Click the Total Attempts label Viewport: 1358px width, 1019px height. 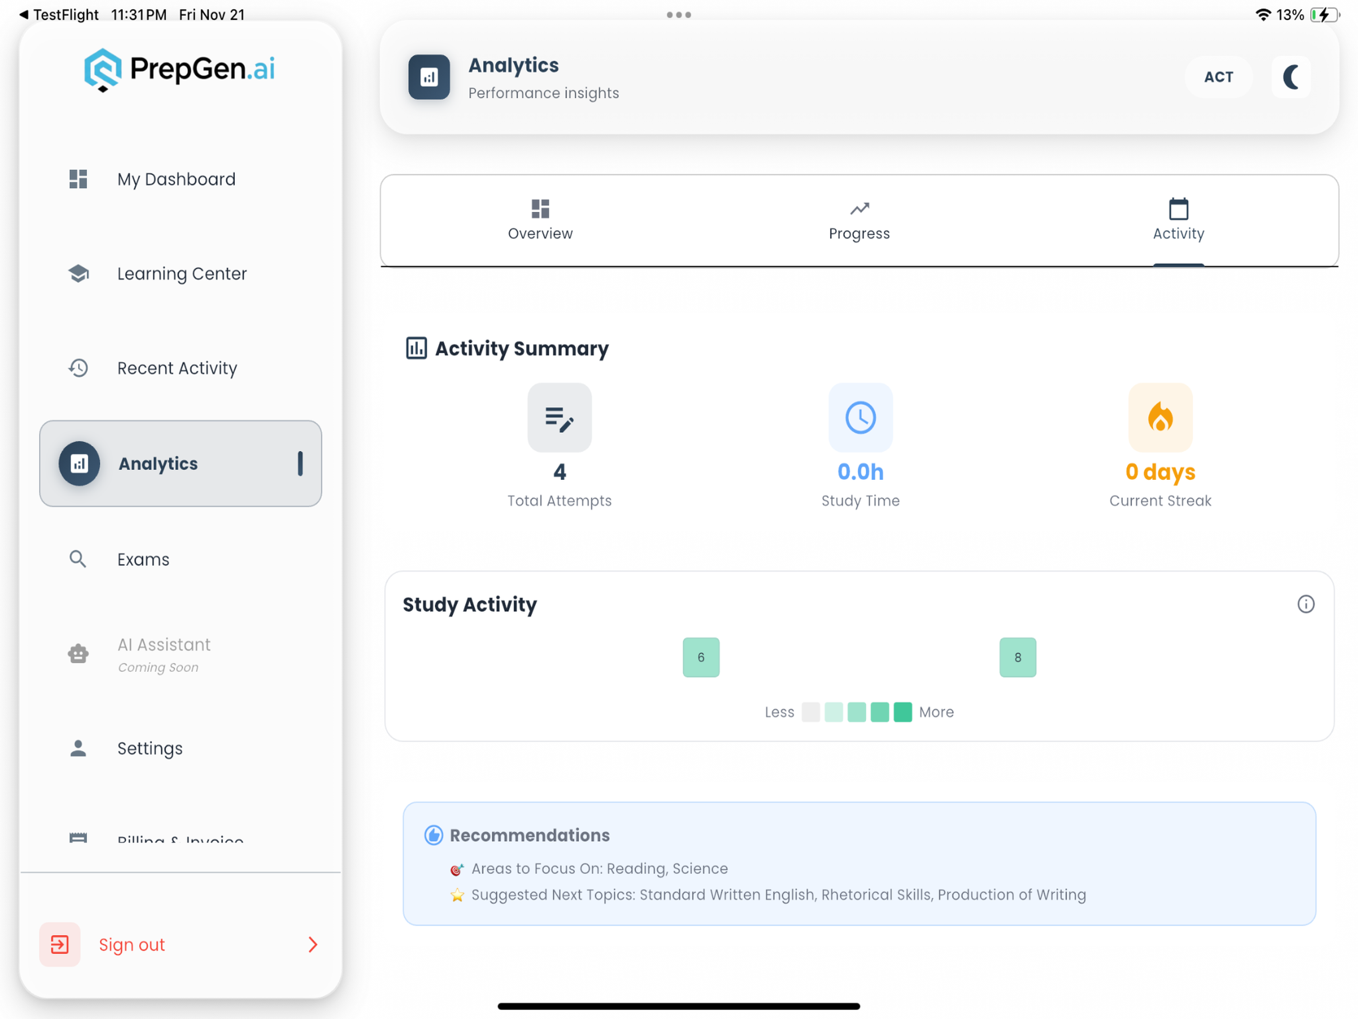(x=559, y=501)
